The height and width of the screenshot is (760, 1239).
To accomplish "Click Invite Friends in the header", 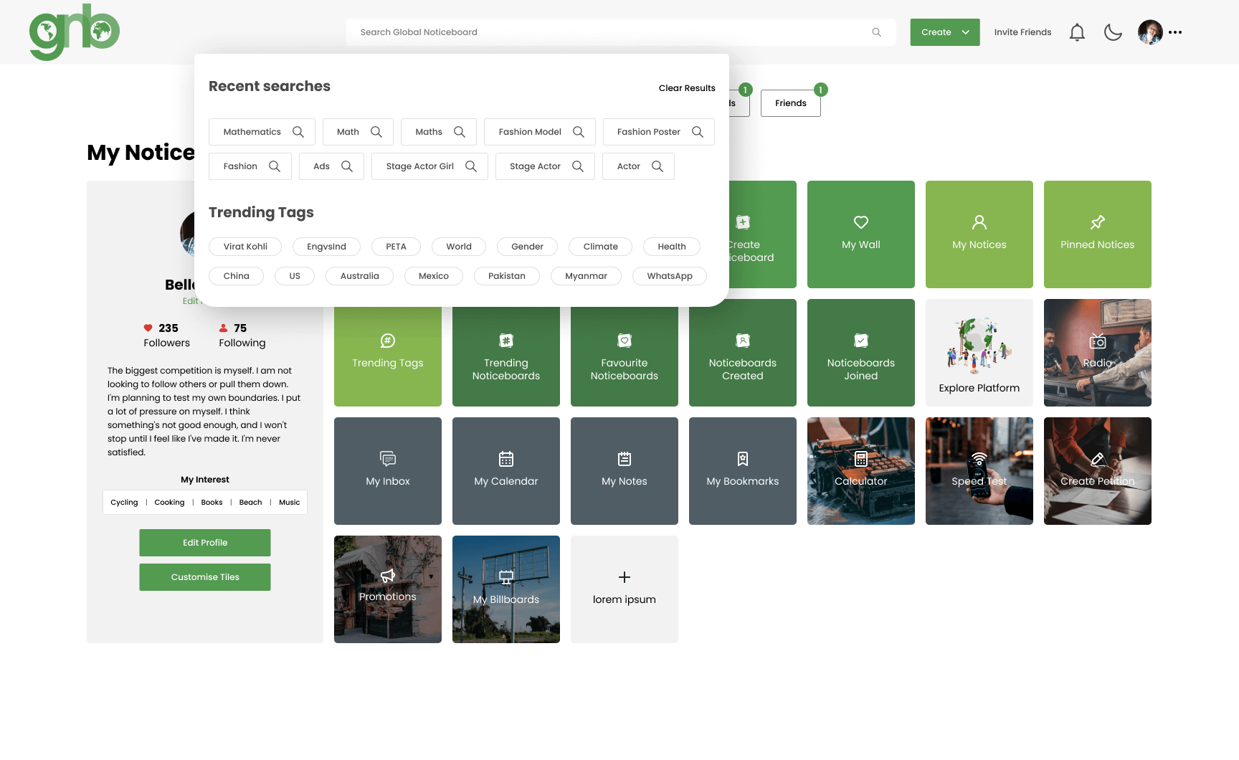I will click(1022, 32).
